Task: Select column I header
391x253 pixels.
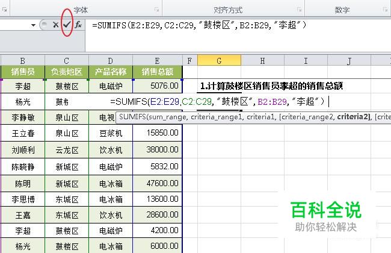Action: point(306,61)
